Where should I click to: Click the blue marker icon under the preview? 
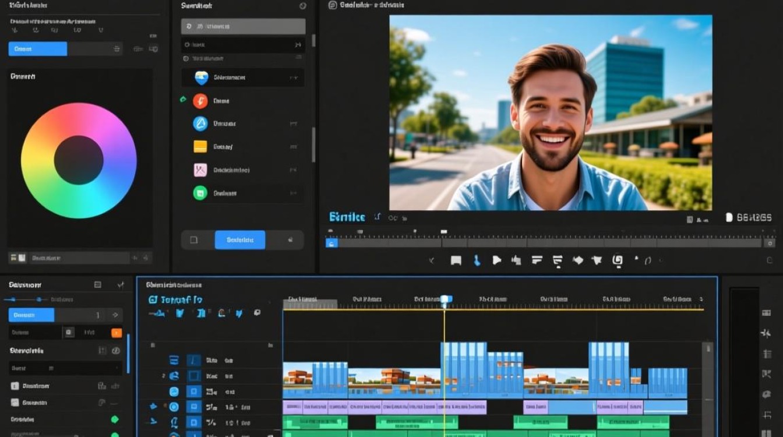pos(477,260)
